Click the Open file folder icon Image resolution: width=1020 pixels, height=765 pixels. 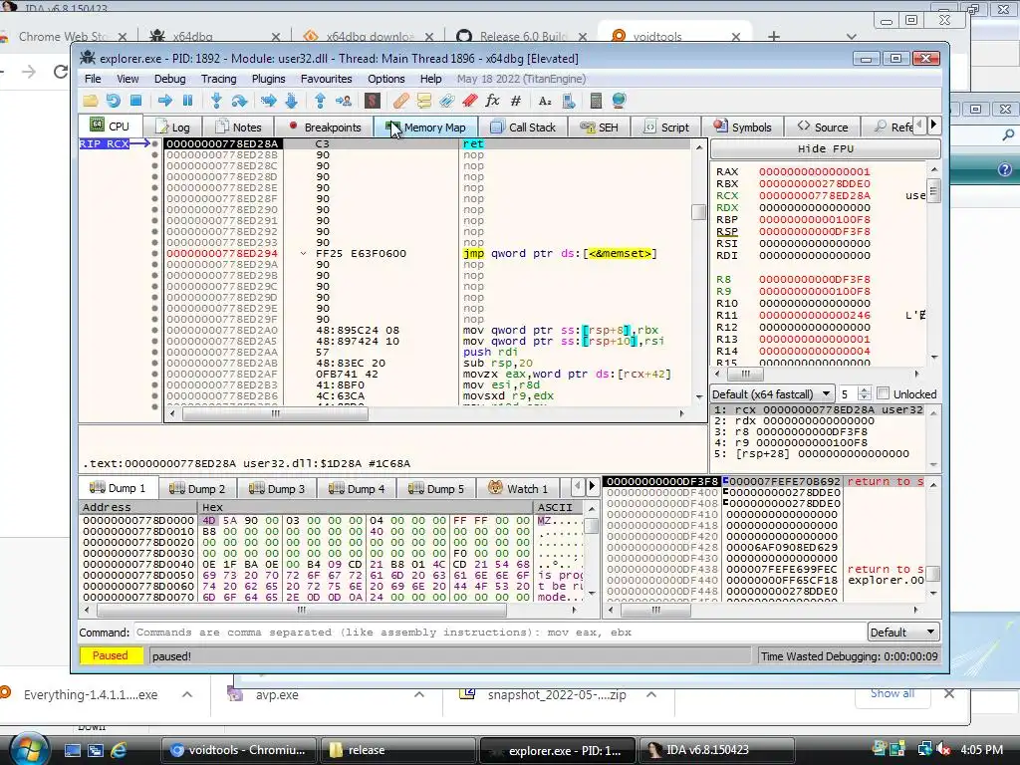90,101
